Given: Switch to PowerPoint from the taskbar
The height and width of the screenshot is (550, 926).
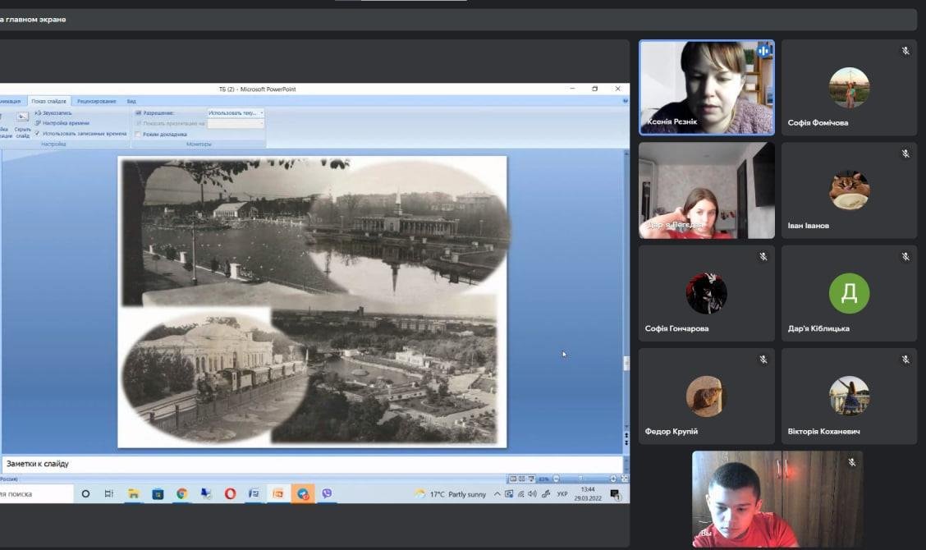Looking at the screenshot, I should point(278,494).
